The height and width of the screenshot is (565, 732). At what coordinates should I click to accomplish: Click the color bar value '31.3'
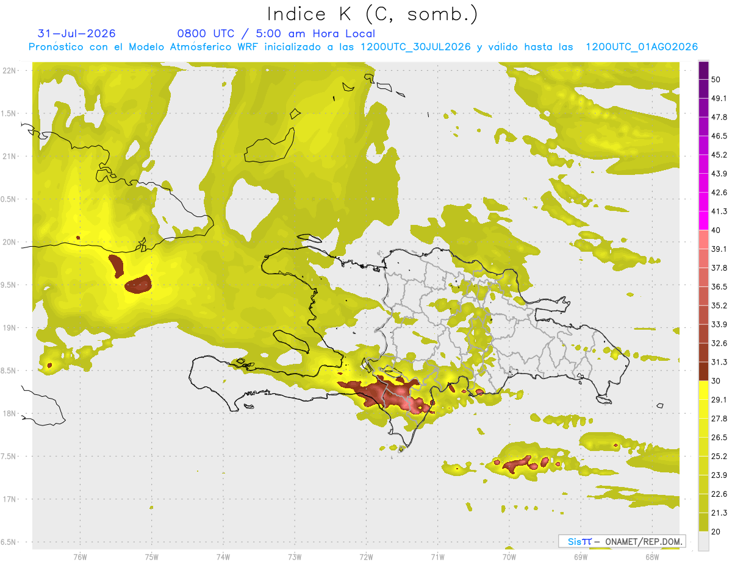pyautogui.click(x=719, y=362)
